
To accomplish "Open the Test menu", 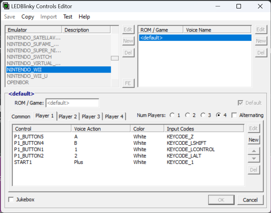I will pyautogui.click(x=68, y=17).
